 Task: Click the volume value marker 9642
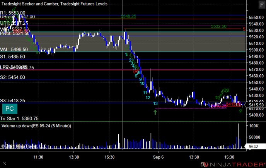point(255,146)
